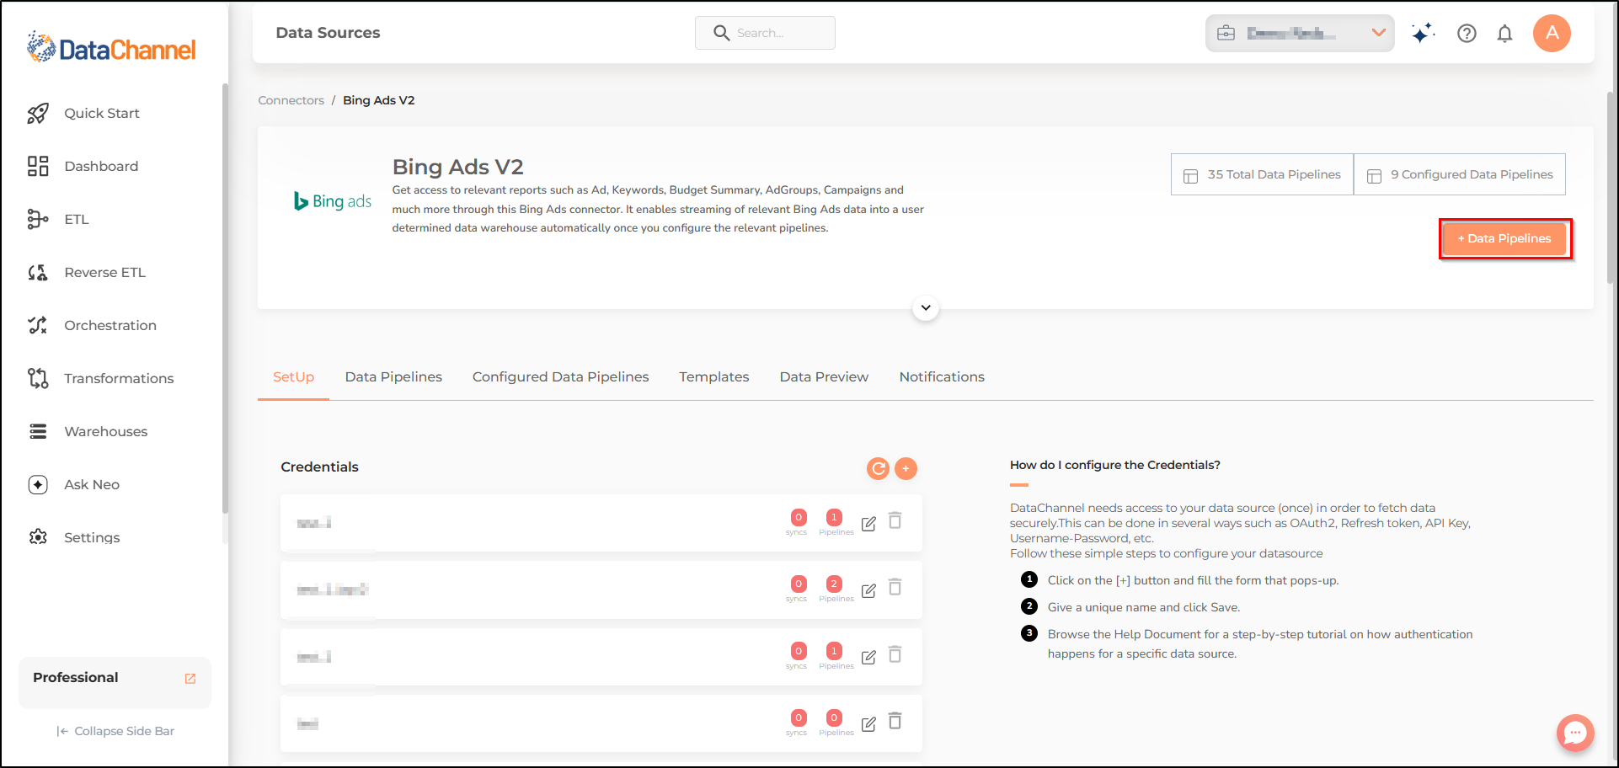Click "How do I configure the Credentials?" heading

1114,465
